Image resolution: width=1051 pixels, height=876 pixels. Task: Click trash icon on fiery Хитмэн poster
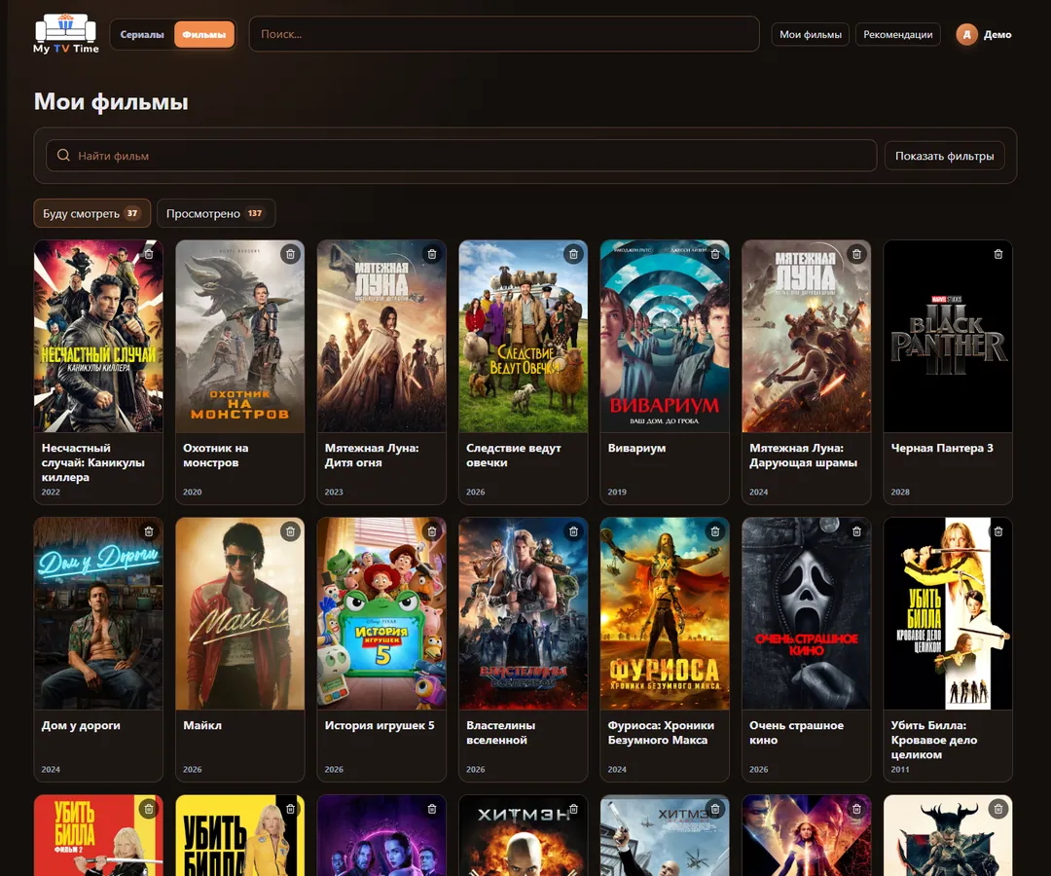tap(573, 809)
